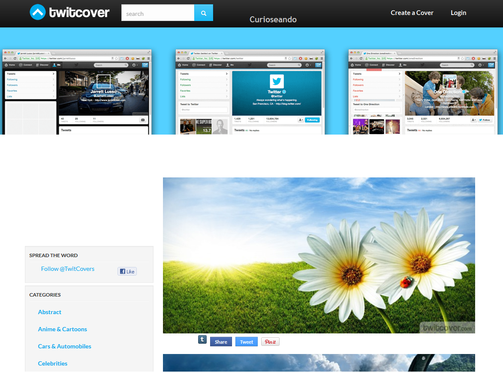Click the One Direction profile preview

pyautogui.click(x=422, y=91)
